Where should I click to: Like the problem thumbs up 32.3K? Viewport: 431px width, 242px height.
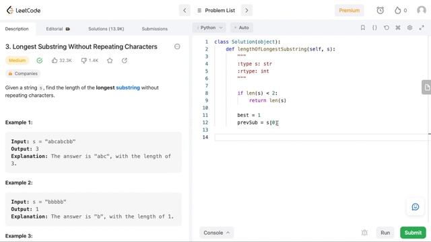(61, 61)
